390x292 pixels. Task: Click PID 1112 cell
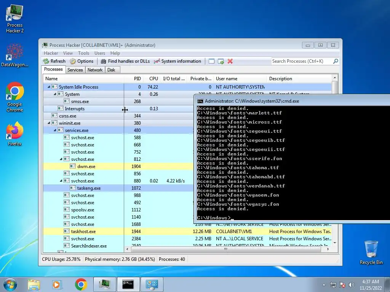point(136,210)
